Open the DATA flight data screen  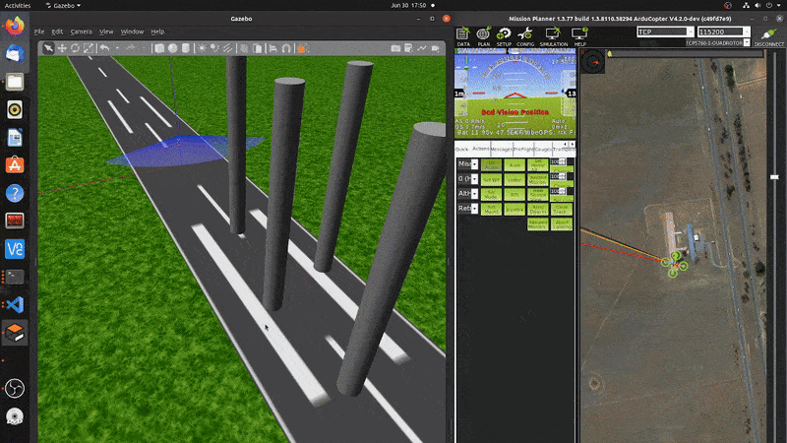463,36
